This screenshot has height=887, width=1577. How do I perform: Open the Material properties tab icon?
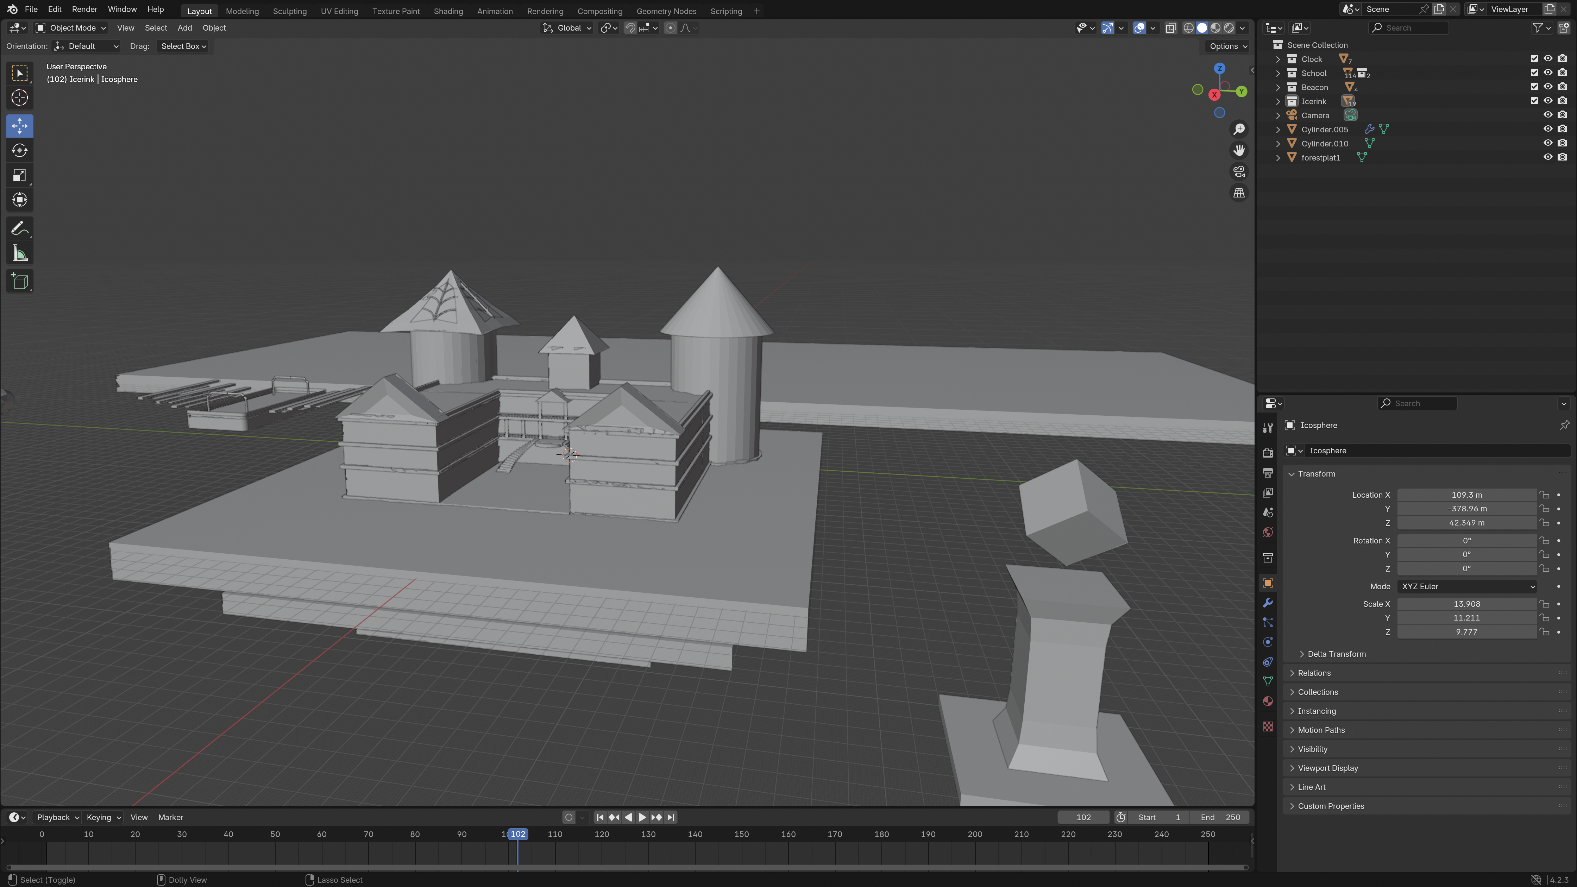coord(1268,702)
